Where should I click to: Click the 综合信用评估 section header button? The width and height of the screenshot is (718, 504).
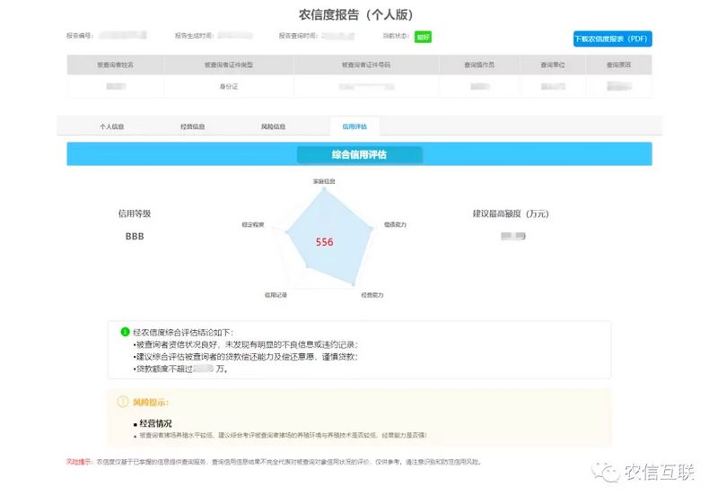(359, 154)
